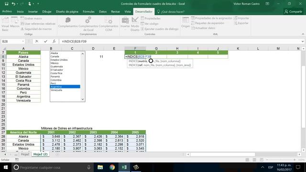
Task: Click Paquetes de expansión
Action: pos(208,23)
